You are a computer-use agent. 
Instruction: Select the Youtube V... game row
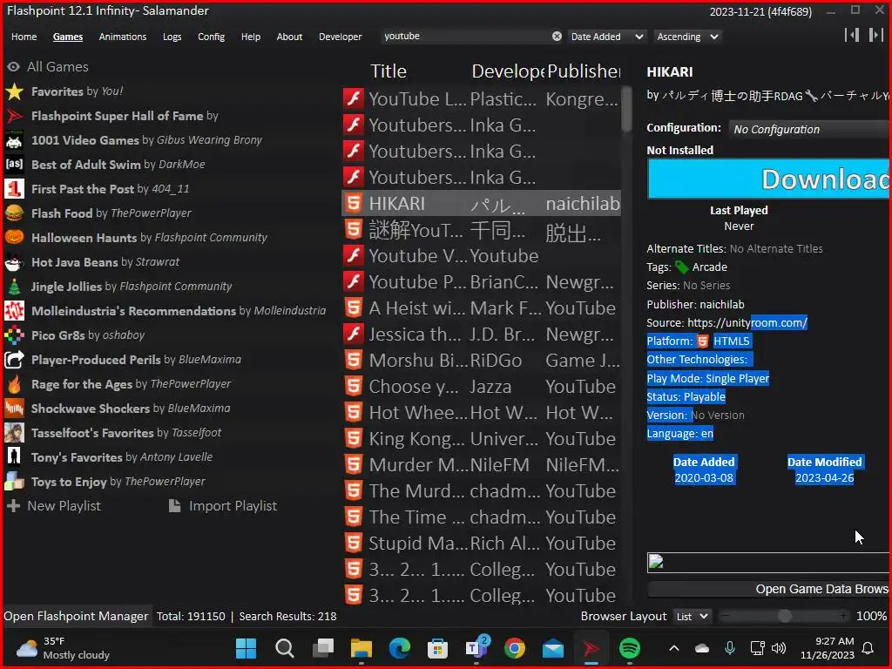[x=481, y=256]
